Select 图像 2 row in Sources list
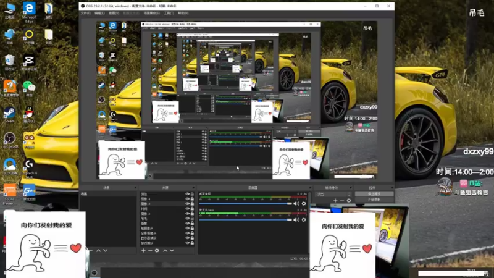Image resolution: width=494 pixels, height=278 pixels. click(167, 214)
